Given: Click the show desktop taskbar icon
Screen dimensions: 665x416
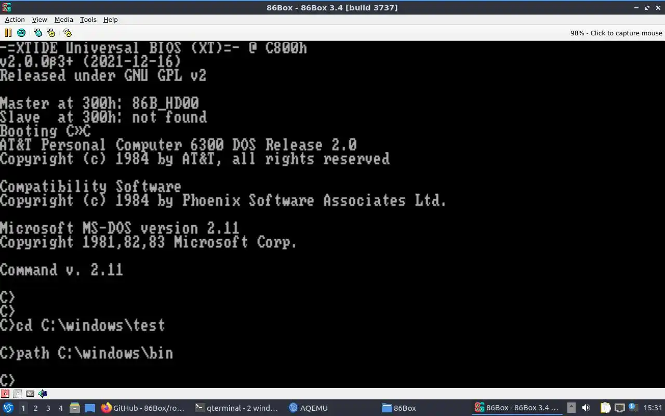Looking at the screenshot, I should pyautogui.click(x=90, y=408).
